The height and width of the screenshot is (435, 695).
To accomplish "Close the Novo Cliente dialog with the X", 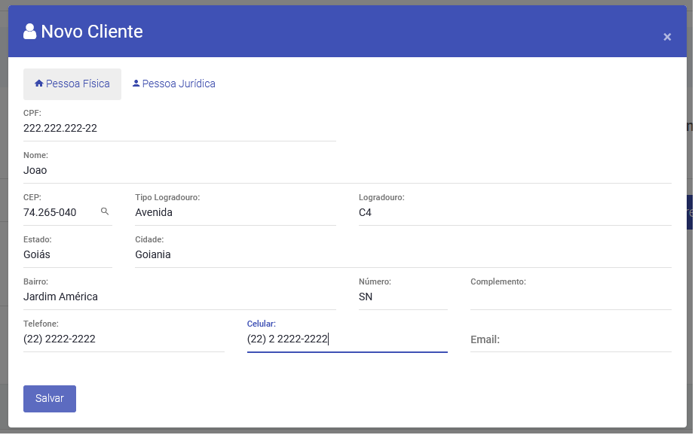I will 667,37.
